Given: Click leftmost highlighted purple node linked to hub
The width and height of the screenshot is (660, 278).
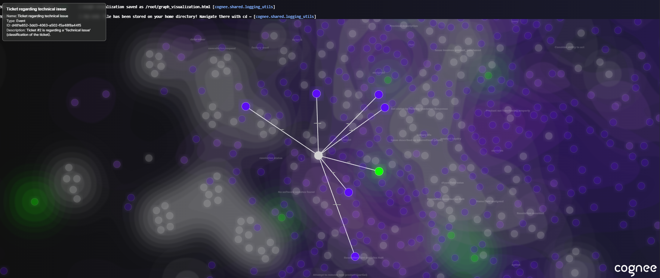Looking at the screenshot, I should 246,106.
